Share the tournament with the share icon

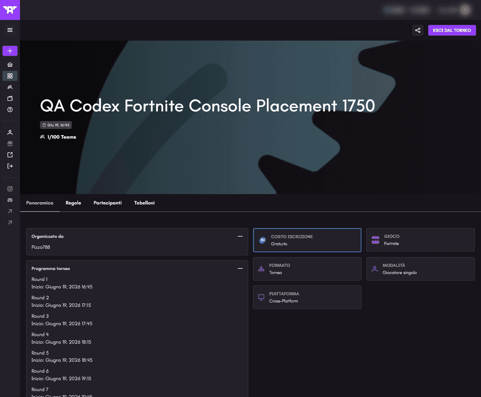[418, 30]
